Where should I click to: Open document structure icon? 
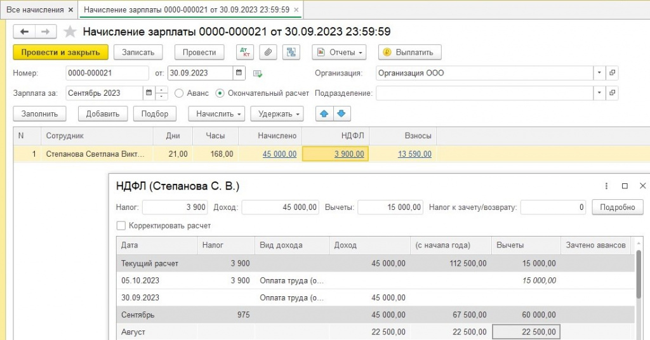coord(291,52)
